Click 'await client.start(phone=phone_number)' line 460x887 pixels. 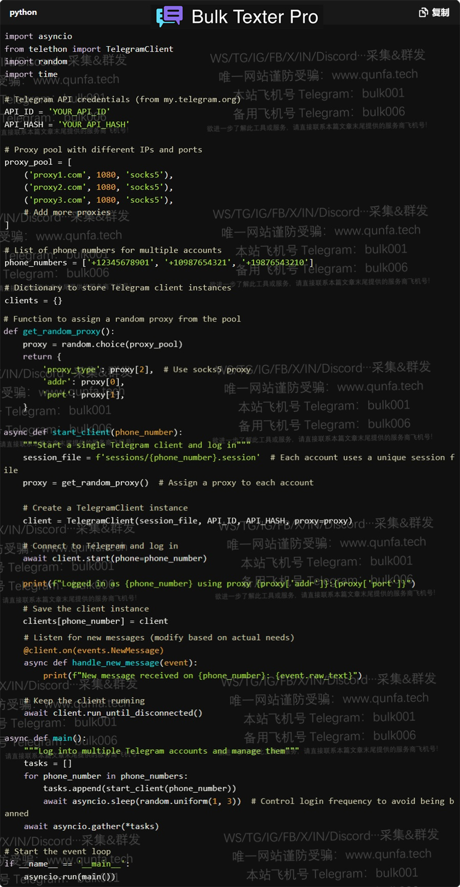pos(115,558)
